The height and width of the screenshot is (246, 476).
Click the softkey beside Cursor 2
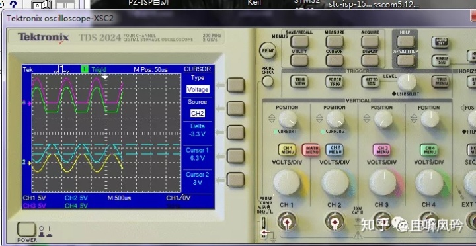pyautogui.click(x=235, y=180)
